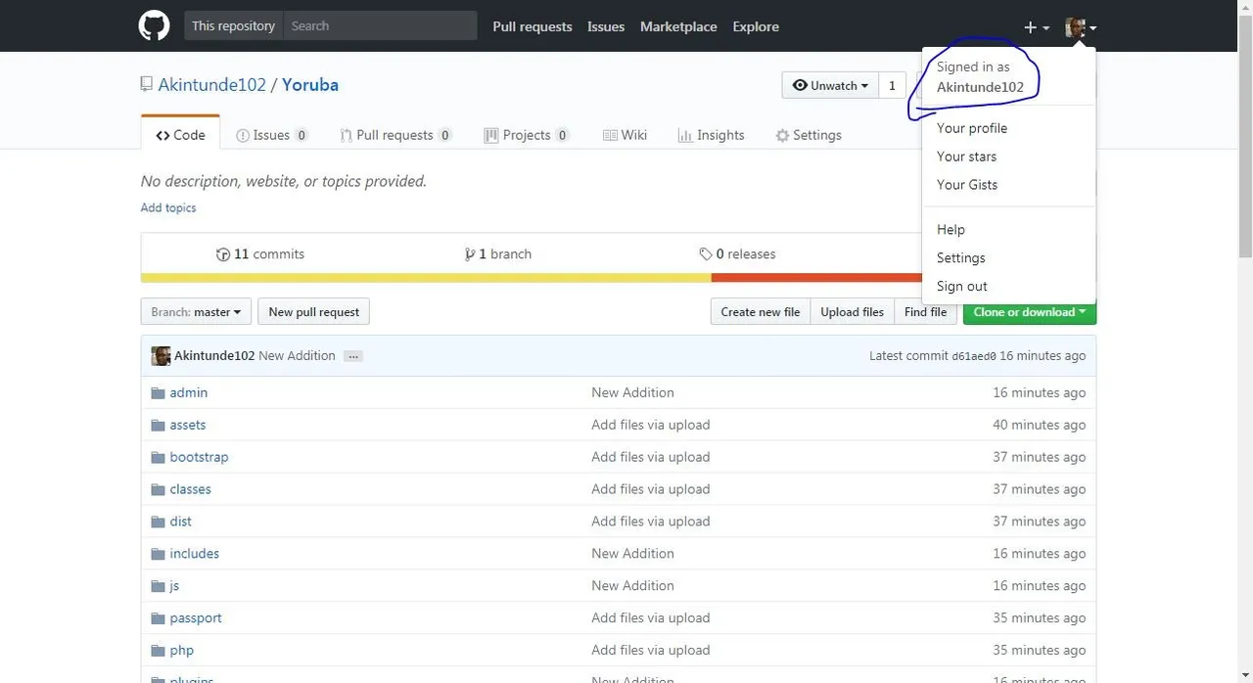Click the This repository search scope
Screen dimensions: 1253x683
click(233, 26)
